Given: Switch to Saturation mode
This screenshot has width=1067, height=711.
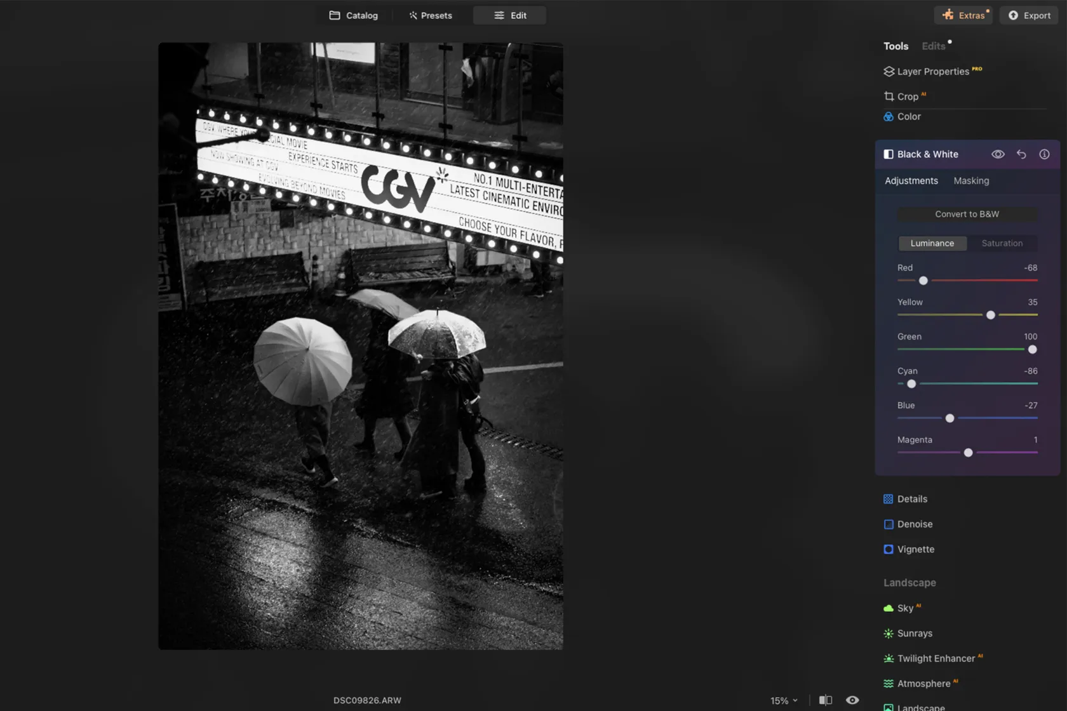Looking at the screenshot, I should click(x=1002, y=243).
